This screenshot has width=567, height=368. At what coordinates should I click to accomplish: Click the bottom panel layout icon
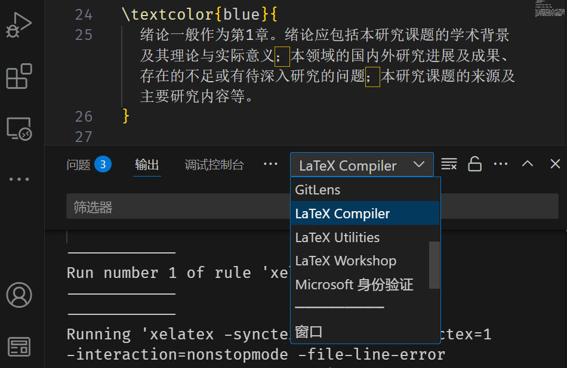(19, 347)
